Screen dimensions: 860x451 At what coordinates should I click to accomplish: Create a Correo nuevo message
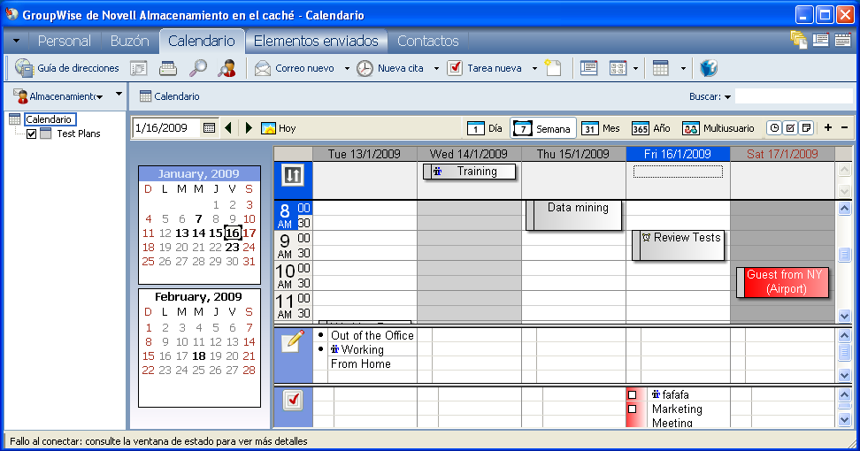pos(294,68)
